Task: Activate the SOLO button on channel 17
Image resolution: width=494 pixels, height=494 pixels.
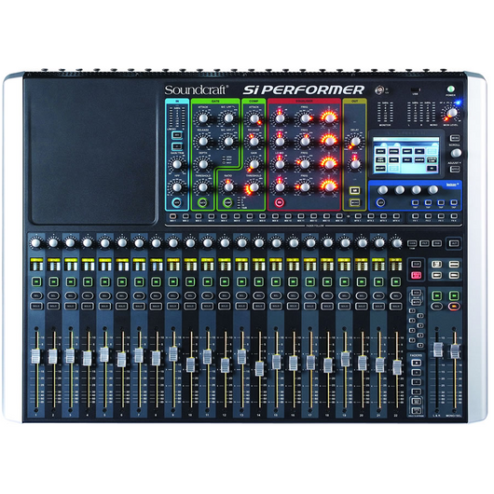Action: tap(310, 306)
